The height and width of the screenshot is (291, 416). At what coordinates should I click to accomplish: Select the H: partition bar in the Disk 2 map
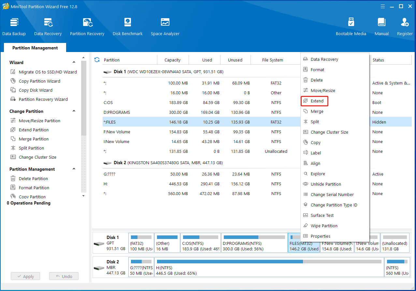269,268
